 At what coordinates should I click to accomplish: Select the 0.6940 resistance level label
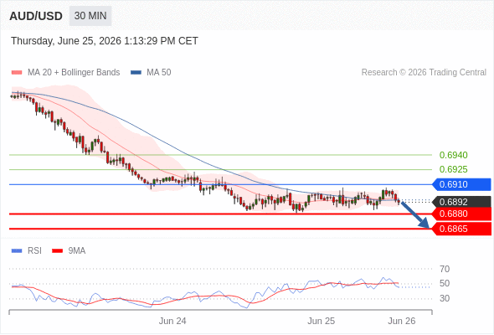pos(453,155)
